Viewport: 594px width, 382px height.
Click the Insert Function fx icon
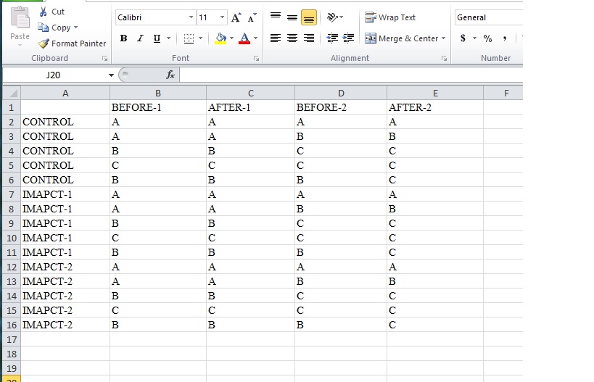coord(170,75)
